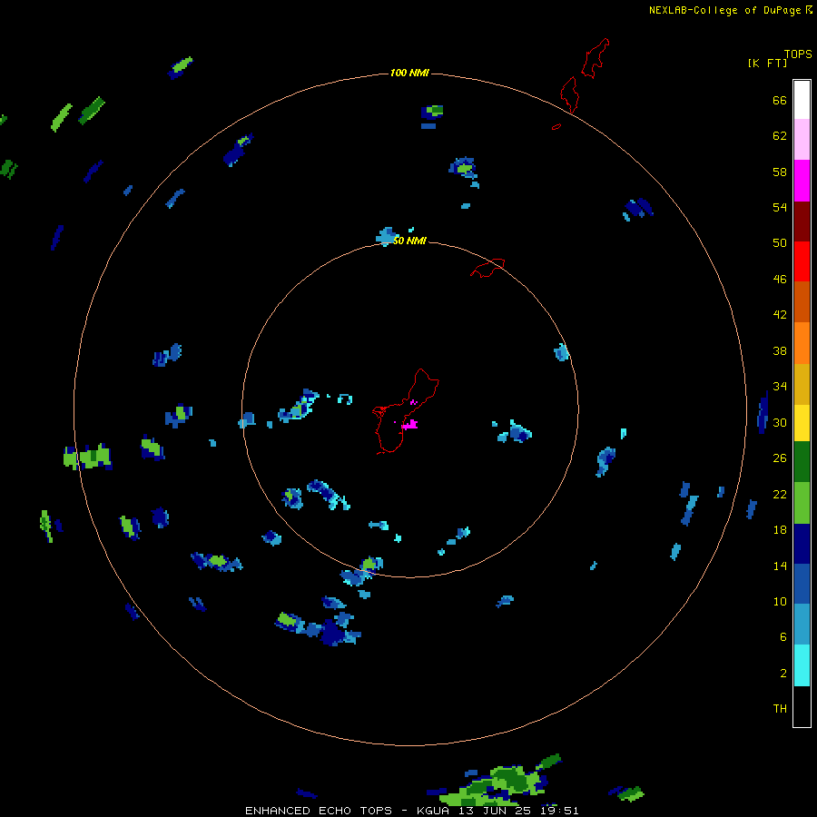Screen dimensions: 817x817
Task: Click the 100 NMI range ring label
Action: click(409, 73)
